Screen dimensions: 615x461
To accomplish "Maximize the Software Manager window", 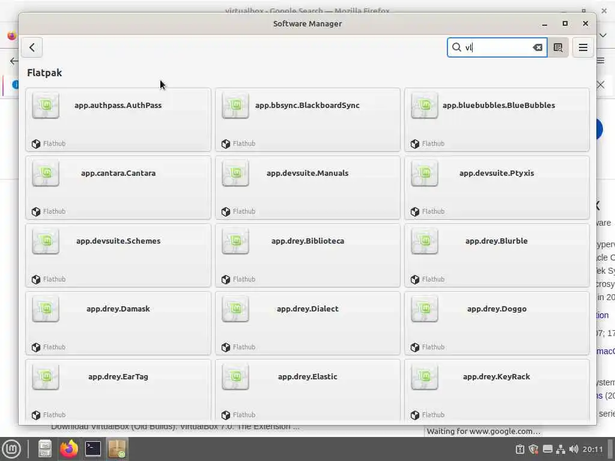I will 565,23.
